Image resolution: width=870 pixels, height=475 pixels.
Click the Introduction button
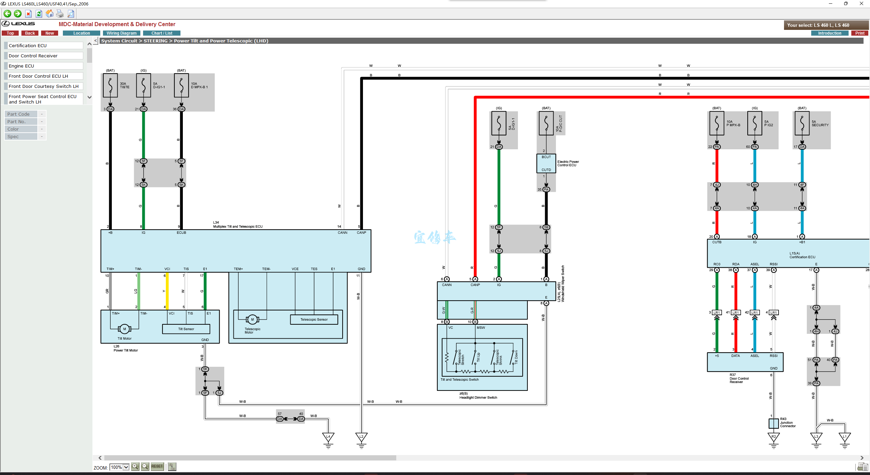click(x=829, y=33)
